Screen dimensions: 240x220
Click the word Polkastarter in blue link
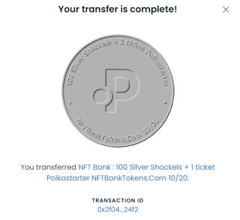[x=68, y=178]
